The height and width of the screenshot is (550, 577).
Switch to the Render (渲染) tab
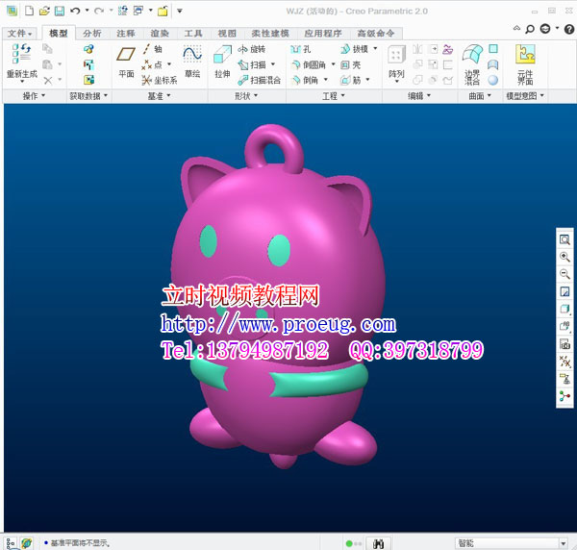160,33
